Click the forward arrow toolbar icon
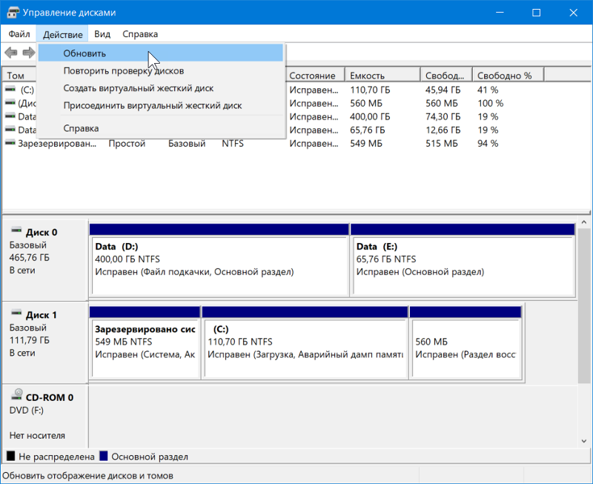This screenshot has height=484, width=593. 29,52
